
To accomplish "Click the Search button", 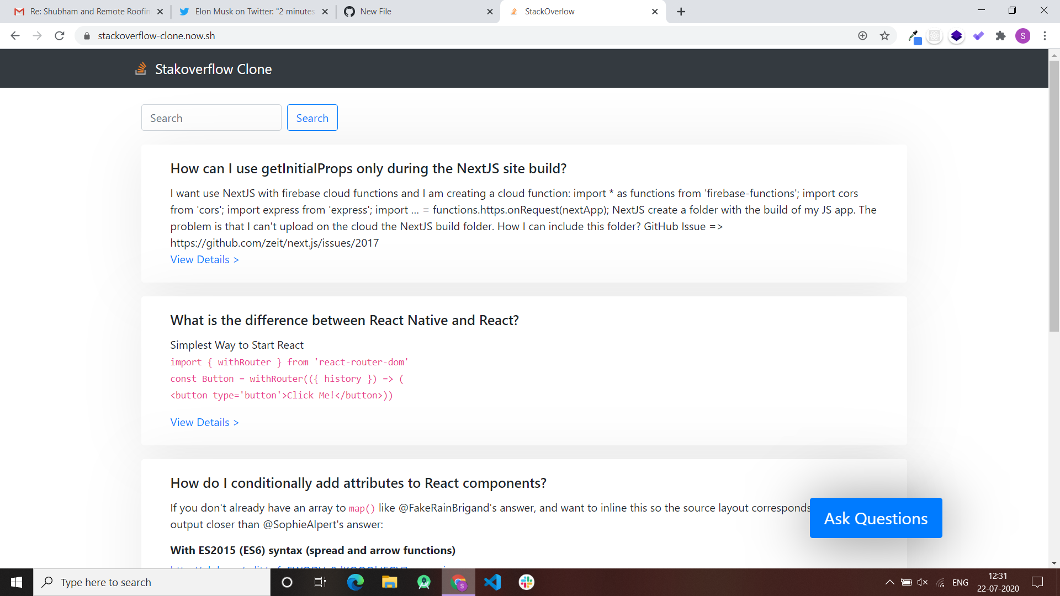I will pos(312,118).
